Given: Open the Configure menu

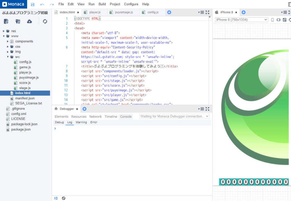Looking at the screenshot, I should pyautogui.click(x=131, y=4).
